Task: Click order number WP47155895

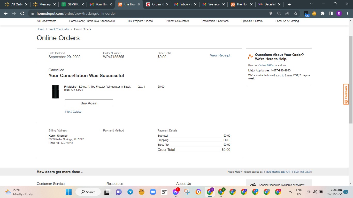Action: click(113, 57)
